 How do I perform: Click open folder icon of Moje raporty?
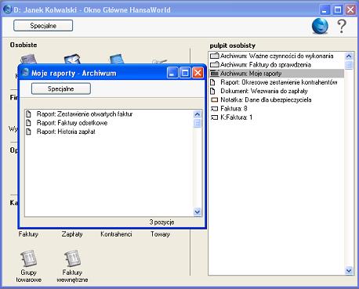pos(215,74)
